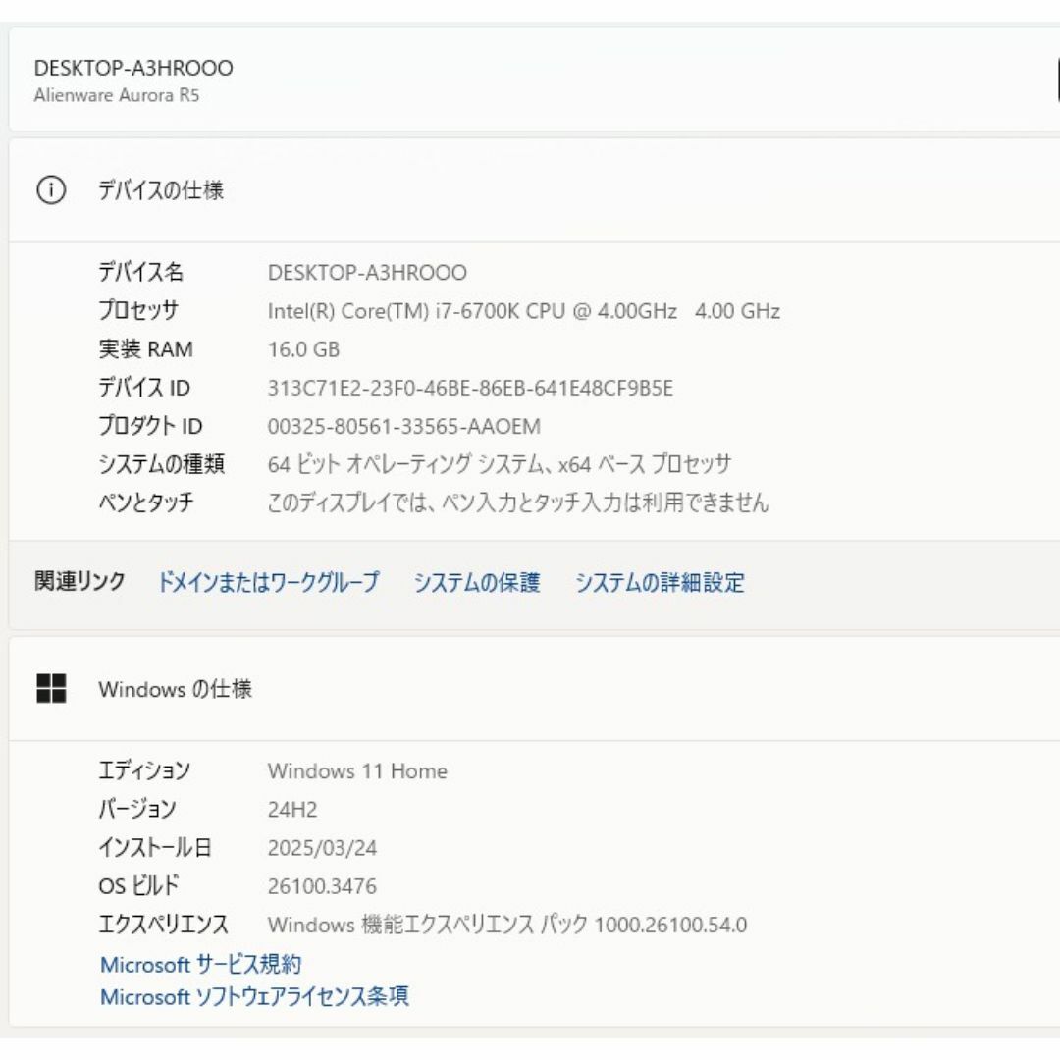Image resolution: width=1060 pixels, height=1060 pixels.
Task: Click the version value 24H2
Action: 292,809
